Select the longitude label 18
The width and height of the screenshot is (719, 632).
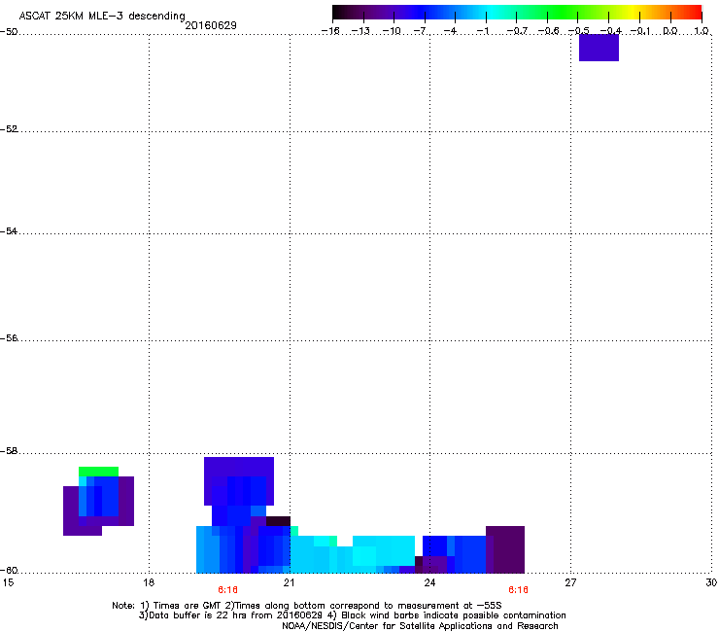[149, 582]
